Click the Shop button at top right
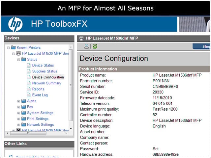211x158 pixels. tap(201, 46)
